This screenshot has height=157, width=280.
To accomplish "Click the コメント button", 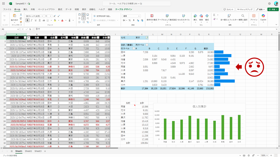I will coord(228,9).
